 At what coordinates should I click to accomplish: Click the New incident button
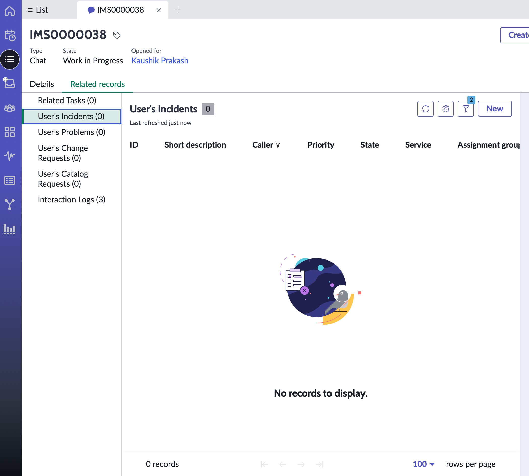[495, 109]
